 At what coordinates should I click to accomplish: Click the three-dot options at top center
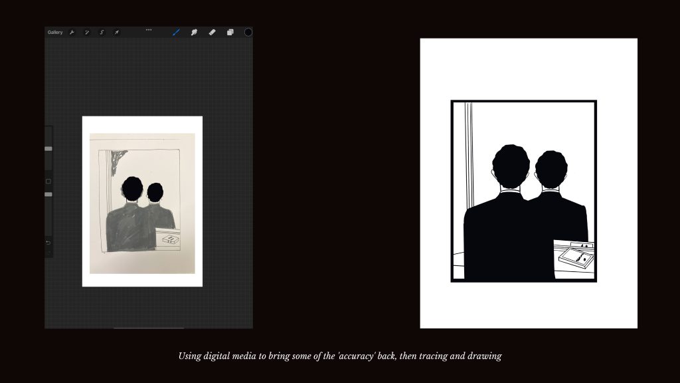tap(149, 30)
